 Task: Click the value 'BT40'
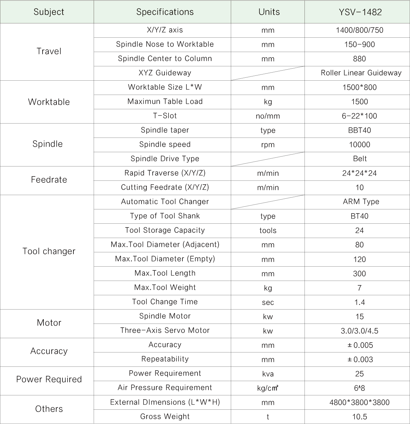(x=359, y=216)
